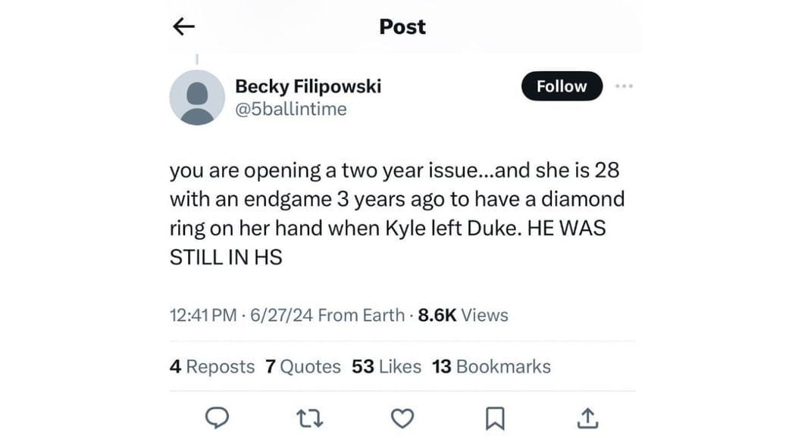
Task: Go back using the back arrow
Action: [x=183, y=26]
